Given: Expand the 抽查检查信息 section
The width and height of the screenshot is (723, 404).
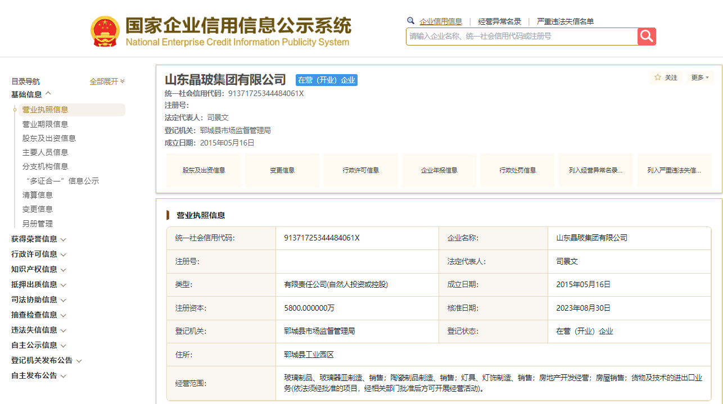Looking at the screenshot, I should point(39,315).
